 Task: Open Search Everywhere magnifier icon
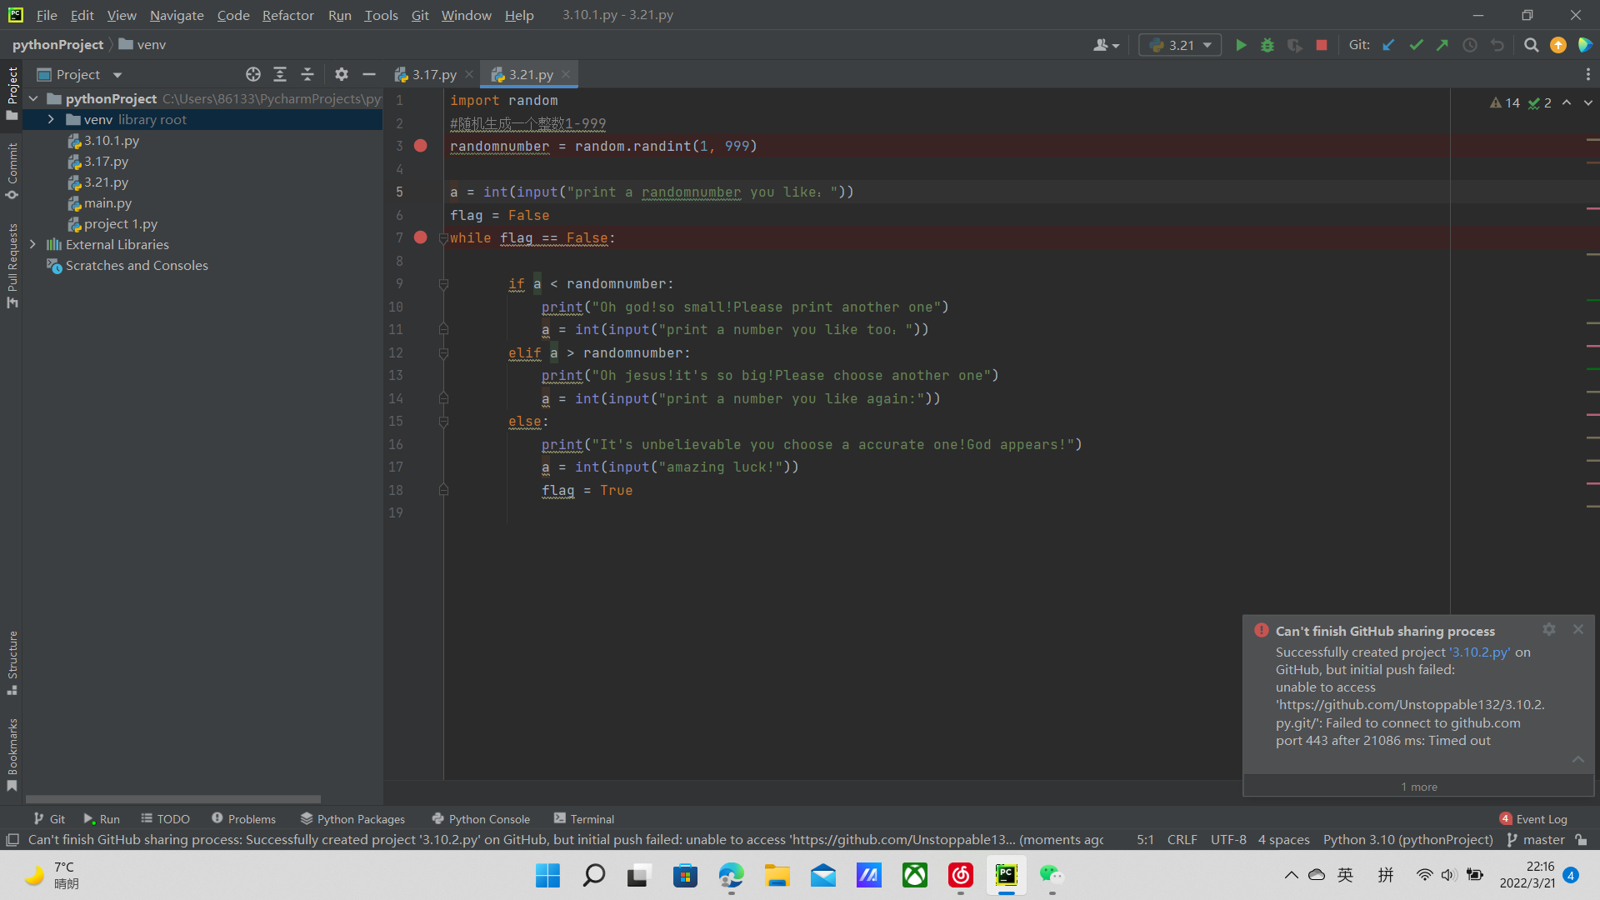1531,45
